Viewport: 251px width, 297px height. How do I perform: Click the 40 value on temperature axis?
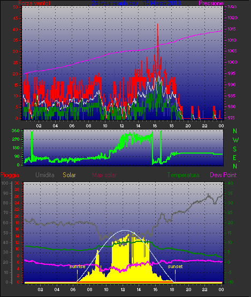tap(230, 183)
